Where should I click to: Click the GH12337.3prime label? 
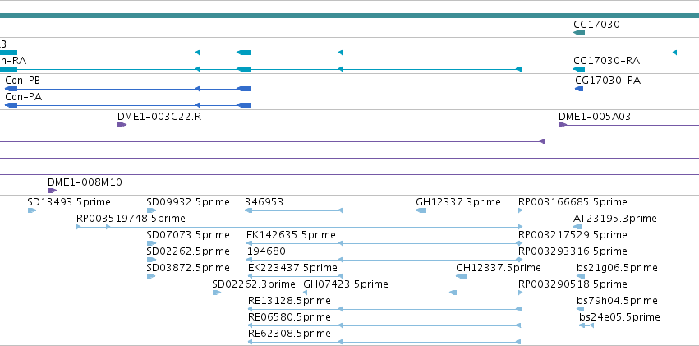coord(458,202)
